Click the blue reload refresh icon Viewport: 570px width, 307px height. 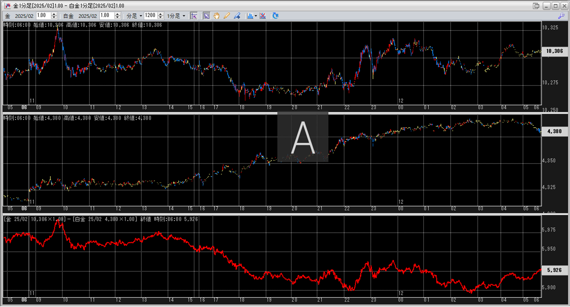pyautogui.click(x=275, y=16)
